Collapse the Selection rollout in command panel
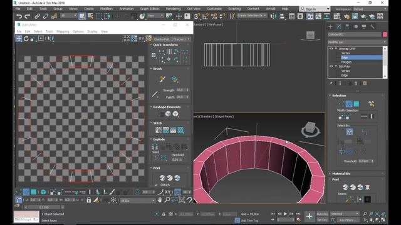This screenshot has height=225, width=401. (x=339, y=96)
